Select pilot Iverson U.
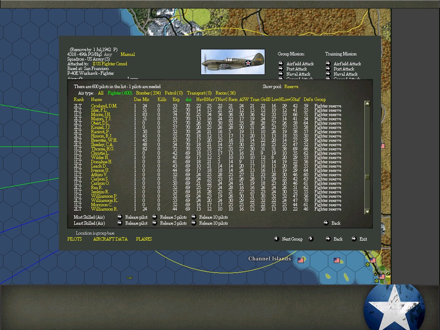Image resolution: width=440 pixels, height=330 pixels. [100, 170]
